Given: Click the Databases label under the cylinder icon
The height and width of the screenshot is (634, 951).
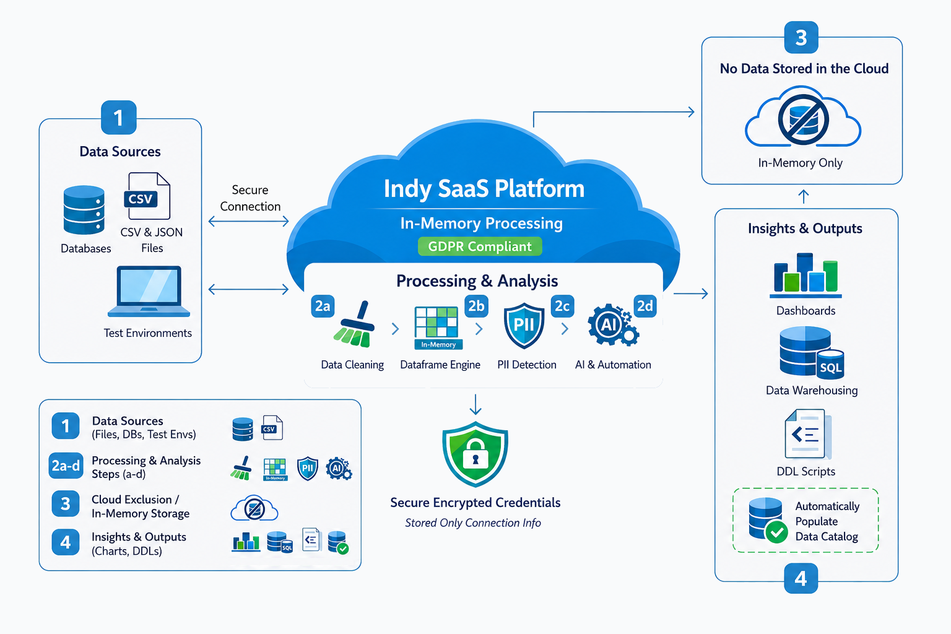Looking at the screenshot, I should [86, 248].
